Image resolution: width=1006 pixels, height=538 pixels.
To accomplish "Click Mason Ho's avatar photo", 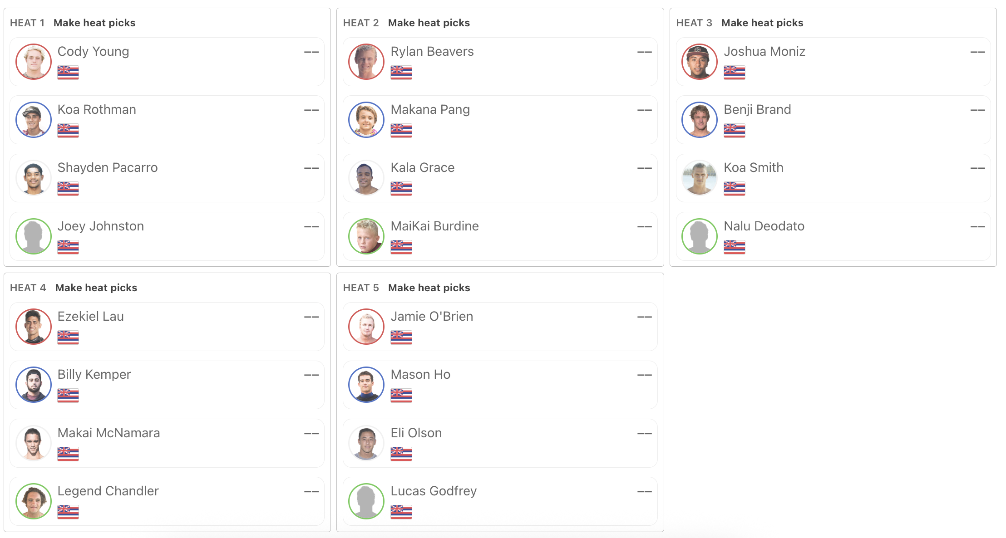I will click(366, 385).
